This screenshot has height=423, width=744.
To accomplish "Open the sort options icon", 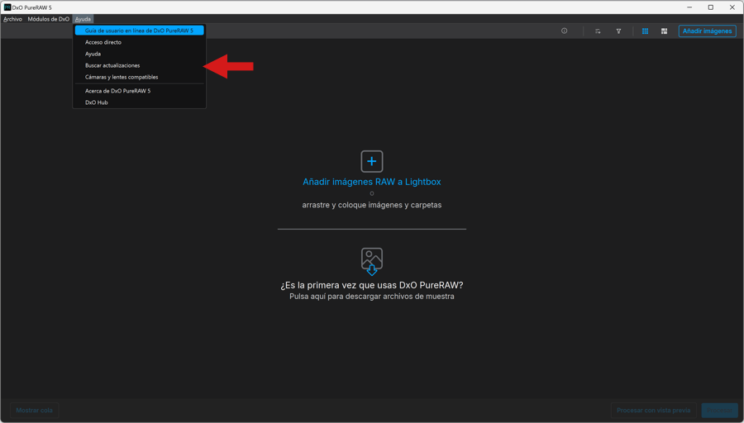I will 598,31.
